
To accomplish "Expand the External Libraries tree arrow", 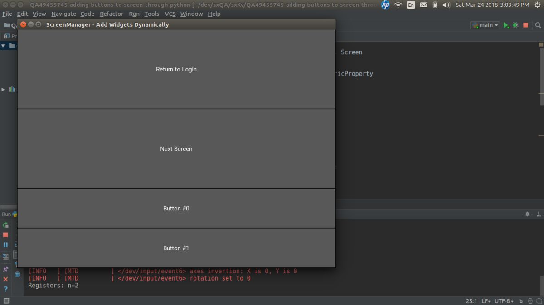I will pyautogui.click(x=3, y=90).
